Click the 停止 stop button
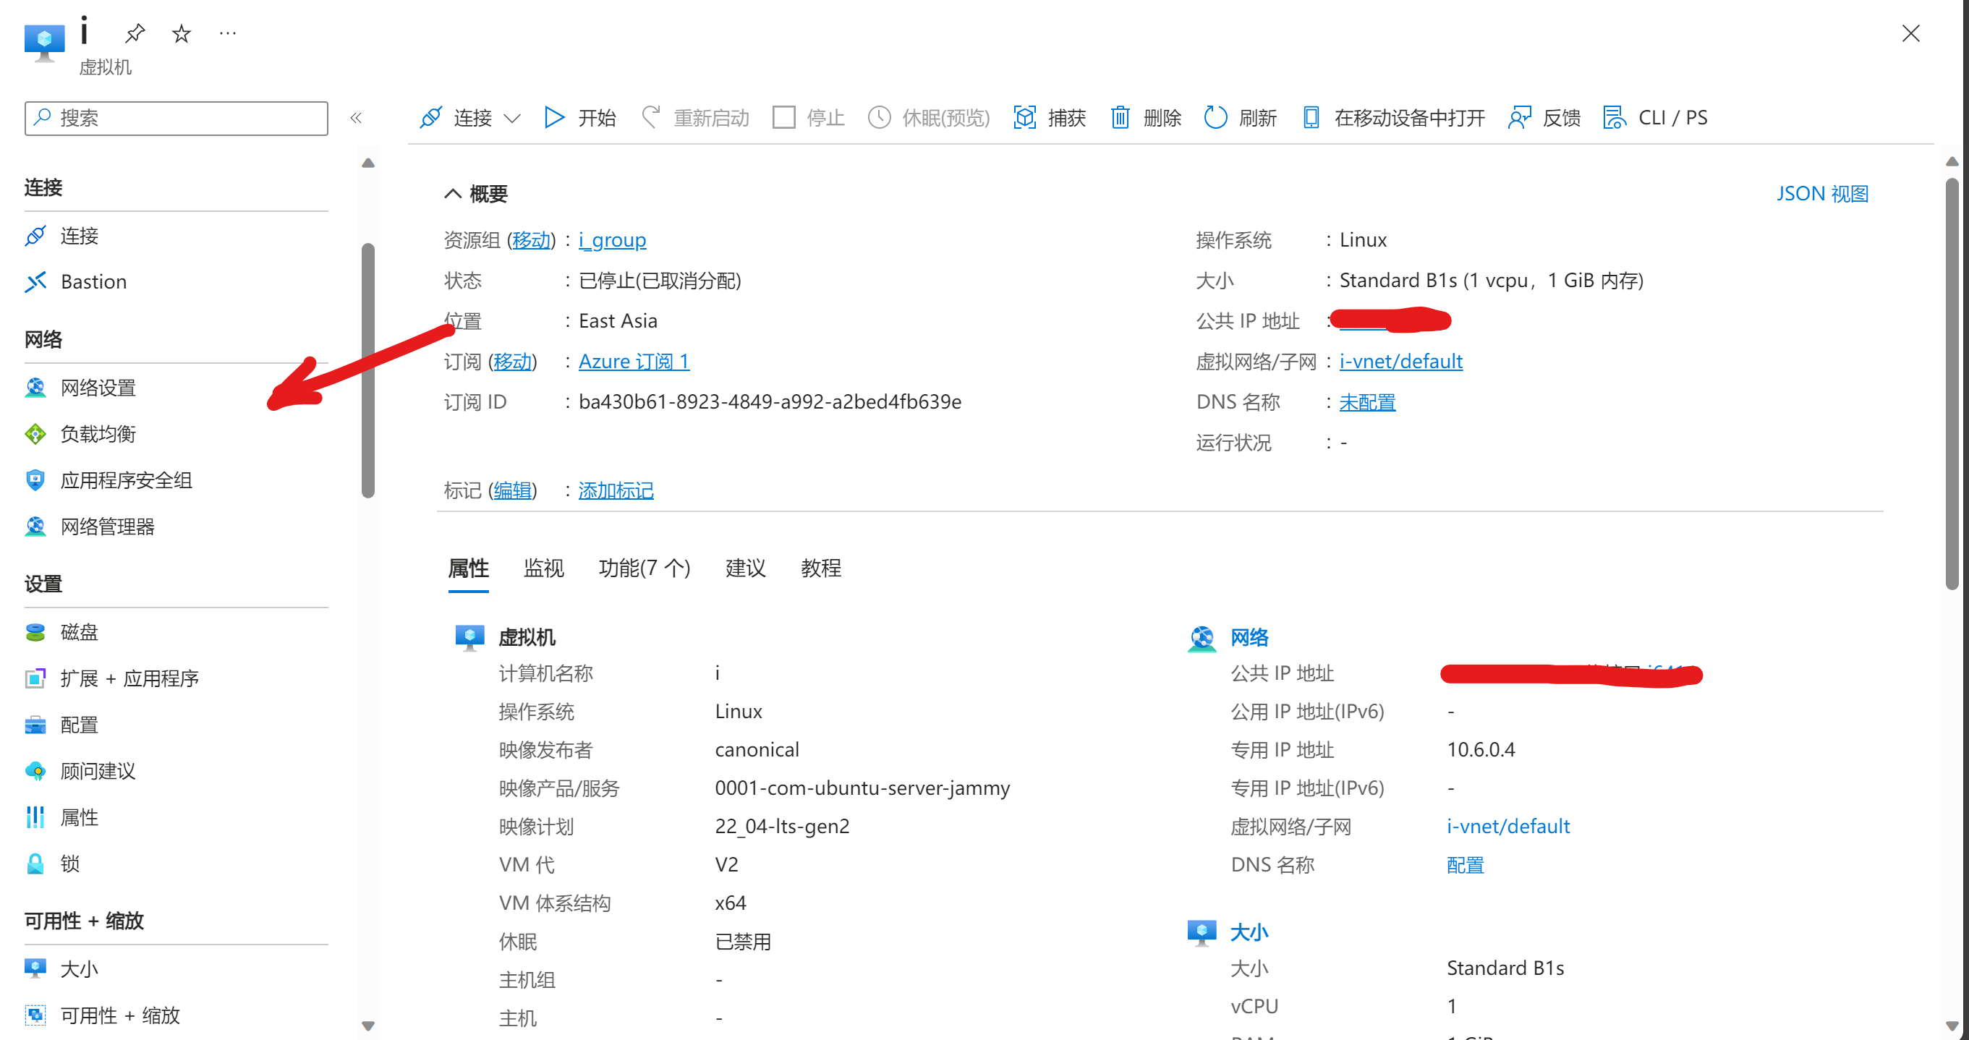The image size is (1969, 1040). pyautogui.click(x=809, y=118)
